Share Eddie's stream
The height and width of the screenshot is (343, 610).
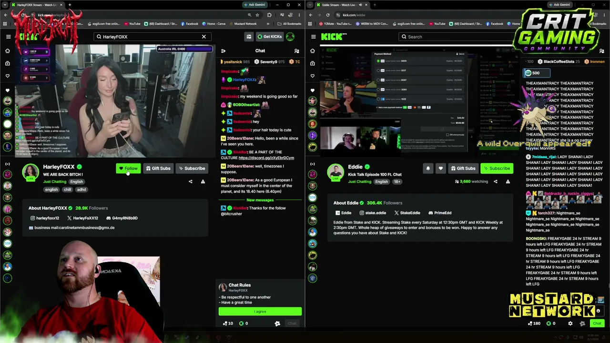(x=496, y=182)
